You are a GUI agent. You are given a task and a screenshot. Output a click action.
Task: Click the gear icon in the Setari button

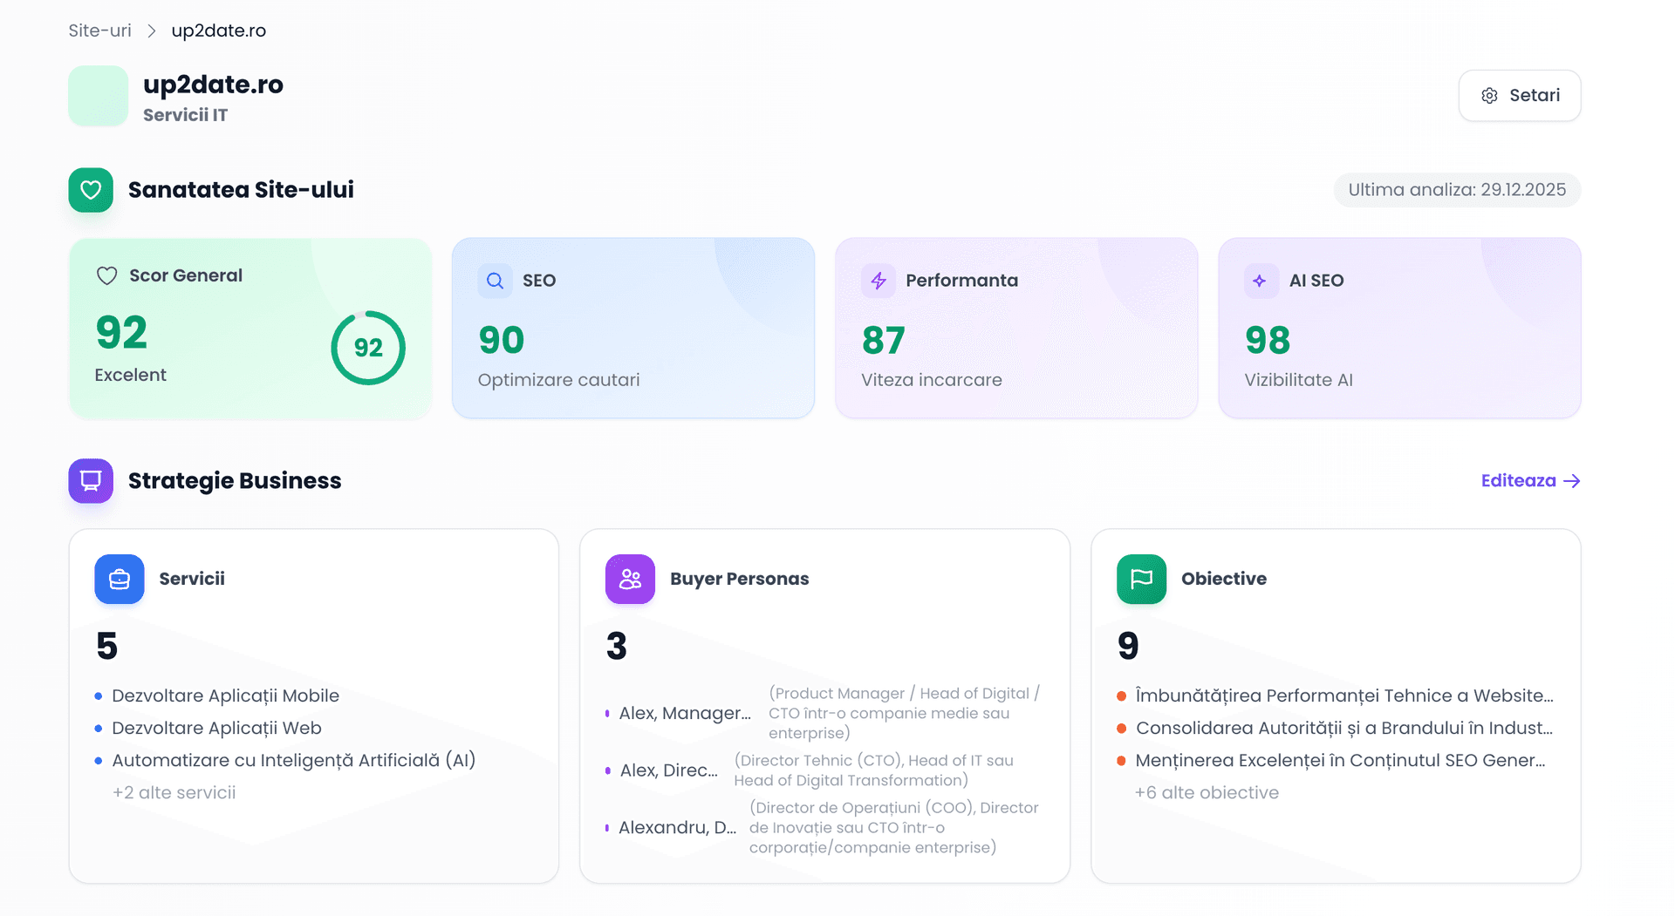pos(1490,96)
